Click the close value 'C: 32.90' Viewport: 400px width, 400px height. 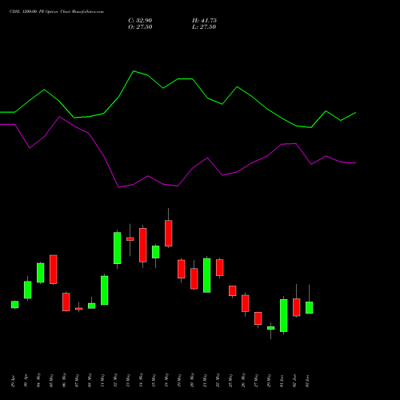click(140, 21)
